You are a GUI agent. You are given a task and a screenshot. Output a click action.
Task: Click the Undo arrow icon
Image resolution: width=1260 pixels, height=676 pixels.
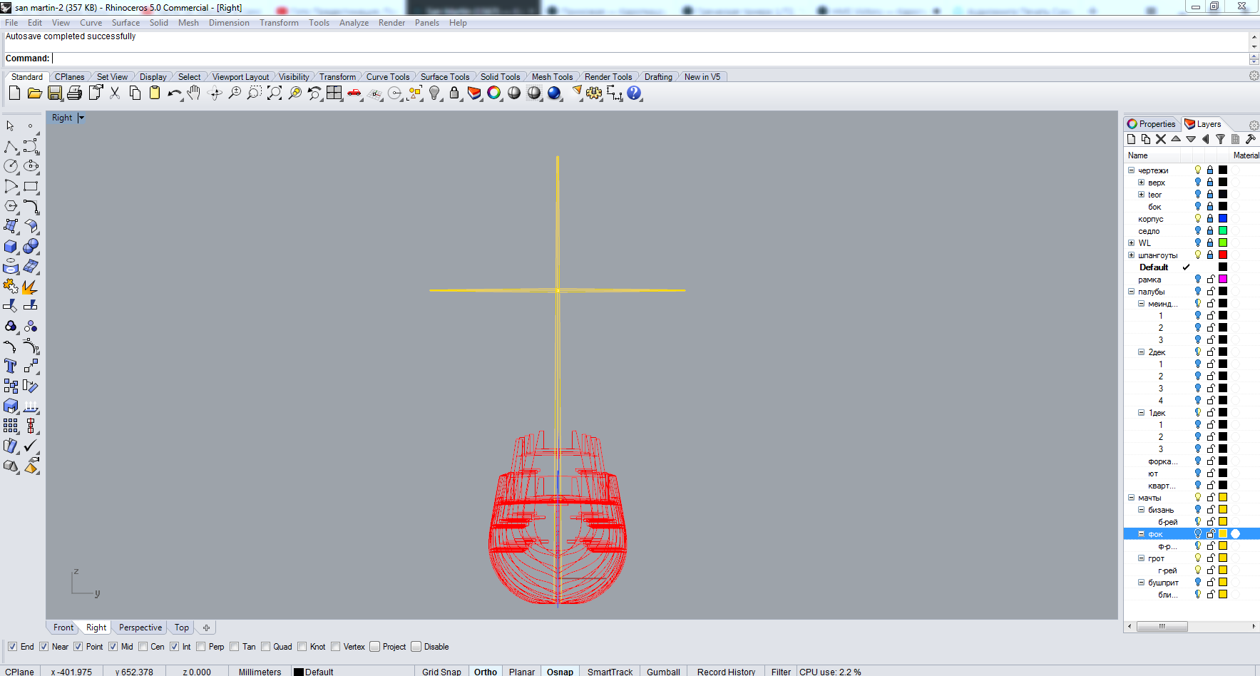[x=174, y=93]
